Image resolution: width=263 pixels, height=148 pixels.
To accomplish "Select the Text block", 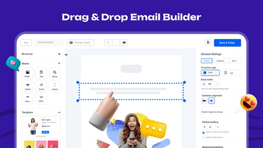I will pyautogui.click(x=41, y=73).
